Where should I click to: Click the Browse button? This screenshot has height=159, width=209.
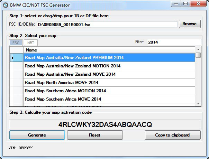pyautogui.click(x=190, y=24)
